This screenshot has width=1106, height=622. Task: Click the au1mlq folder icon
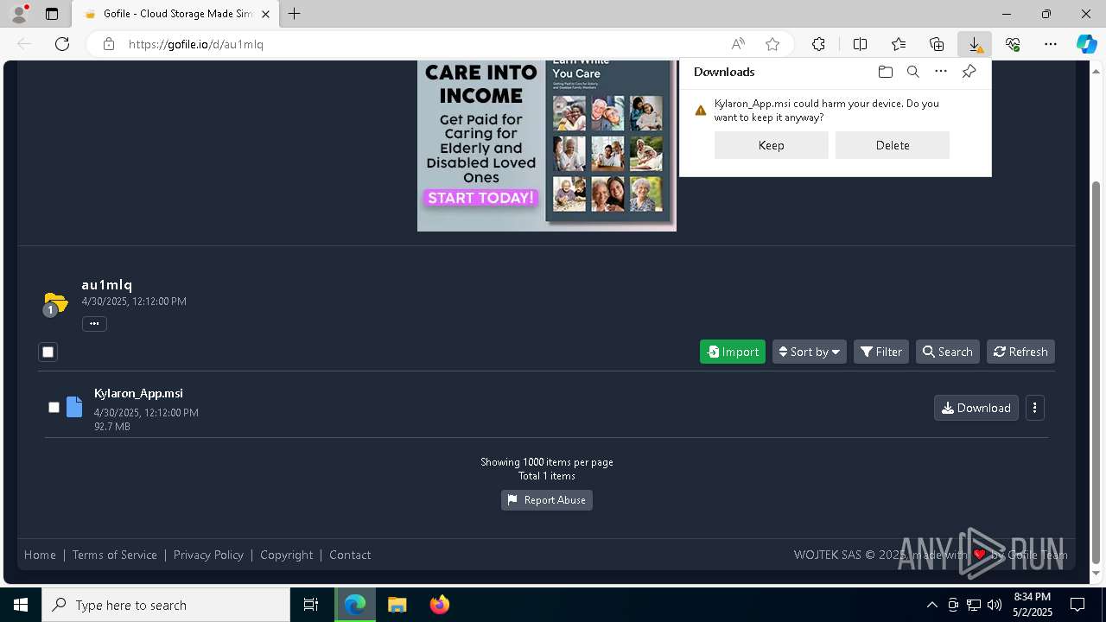pyautogui.click(x=54, y=303)
